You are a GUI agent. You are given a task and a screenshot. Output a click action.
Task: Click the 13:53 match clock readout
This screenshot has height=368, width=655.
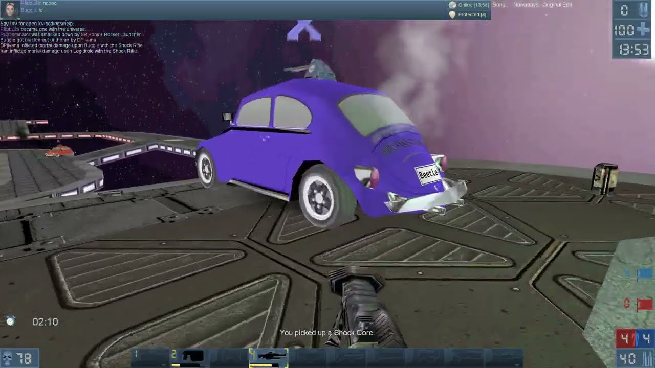click(633, 50)
